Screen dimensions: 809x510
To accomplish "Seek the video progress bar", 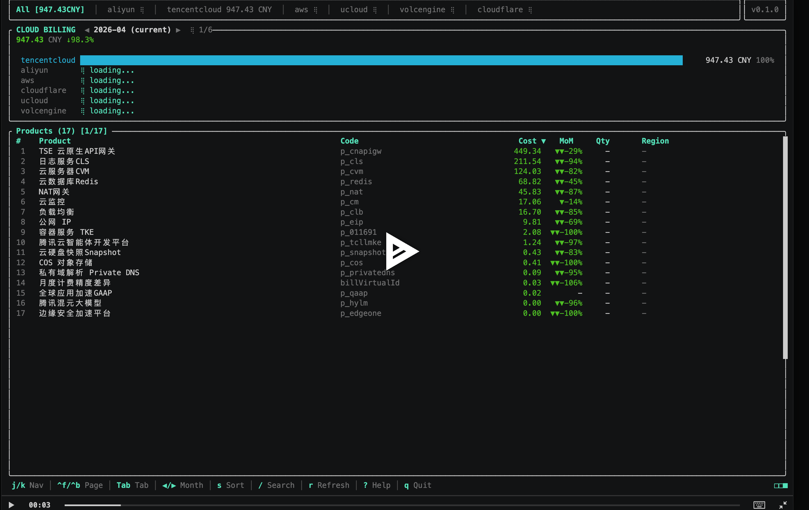I will coord(402,505).
